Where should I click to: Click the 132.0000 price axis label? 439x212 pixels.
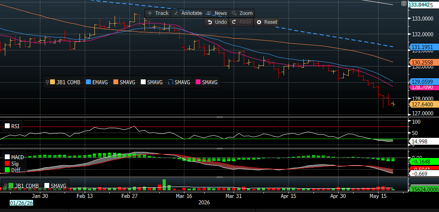(422, 34)
